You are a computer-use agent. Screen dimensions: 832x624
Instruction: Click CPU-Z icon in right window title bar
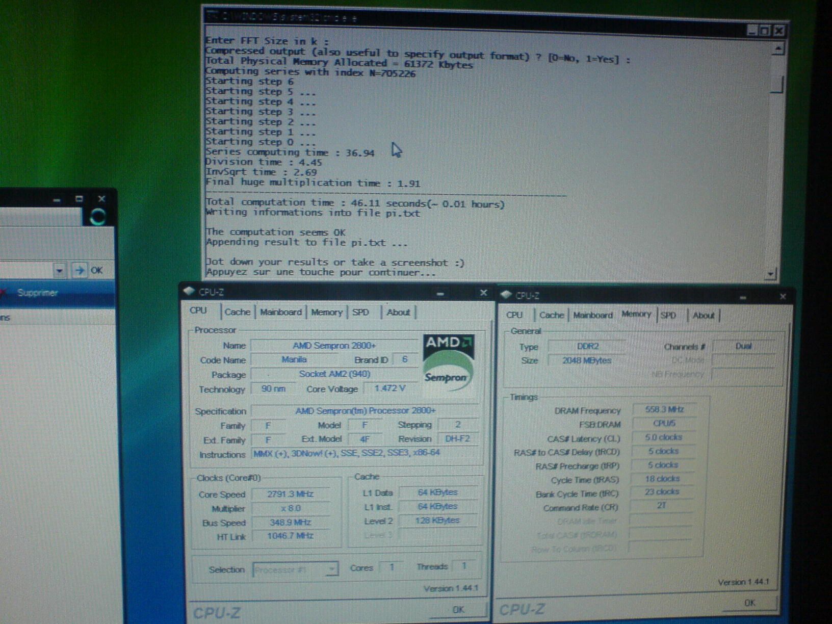point(506,295)
